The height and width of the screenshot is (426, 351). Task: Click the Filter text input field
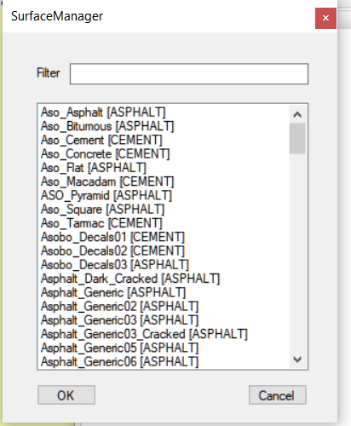(x=189, y=74)
